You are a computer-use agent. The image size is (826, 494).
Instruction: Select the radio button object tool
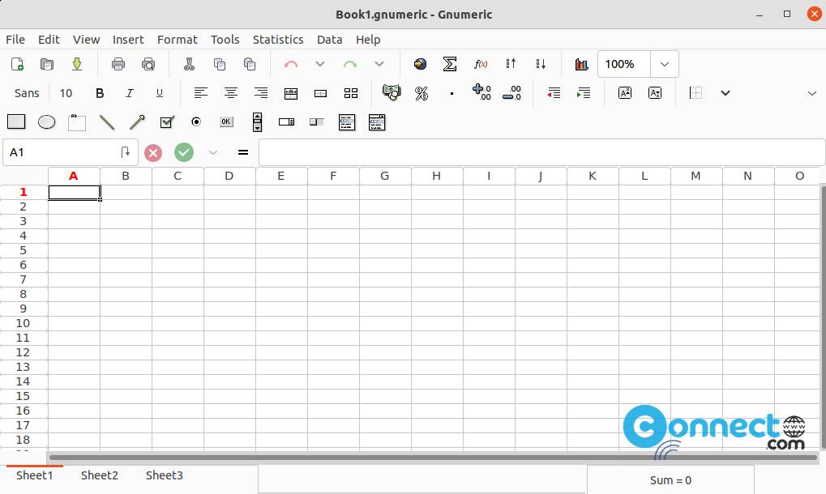196,122
